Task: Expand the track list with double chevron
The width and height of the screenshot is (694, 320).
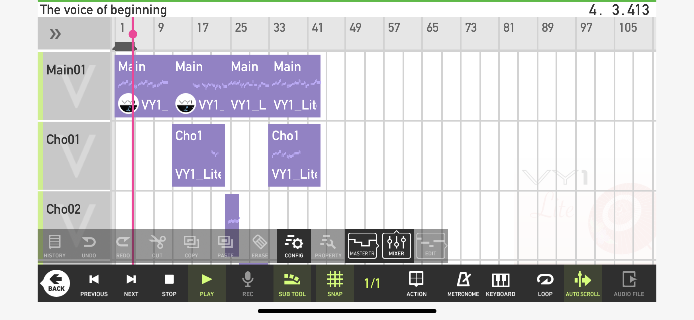Action: pyautogui.click(x=55, y=34)
